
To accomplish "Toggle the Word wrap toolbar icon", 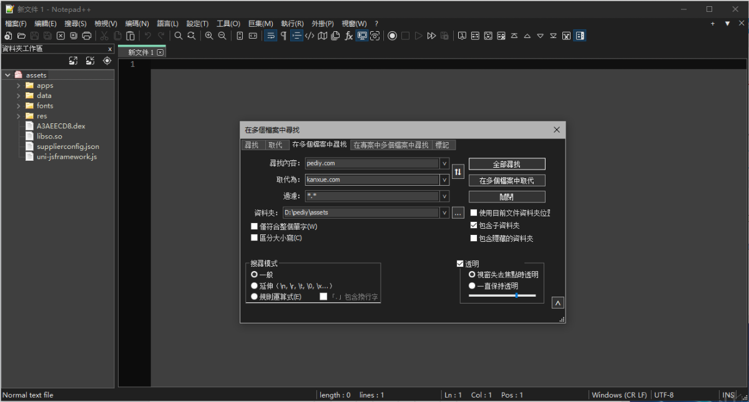I will coord(270,36).
